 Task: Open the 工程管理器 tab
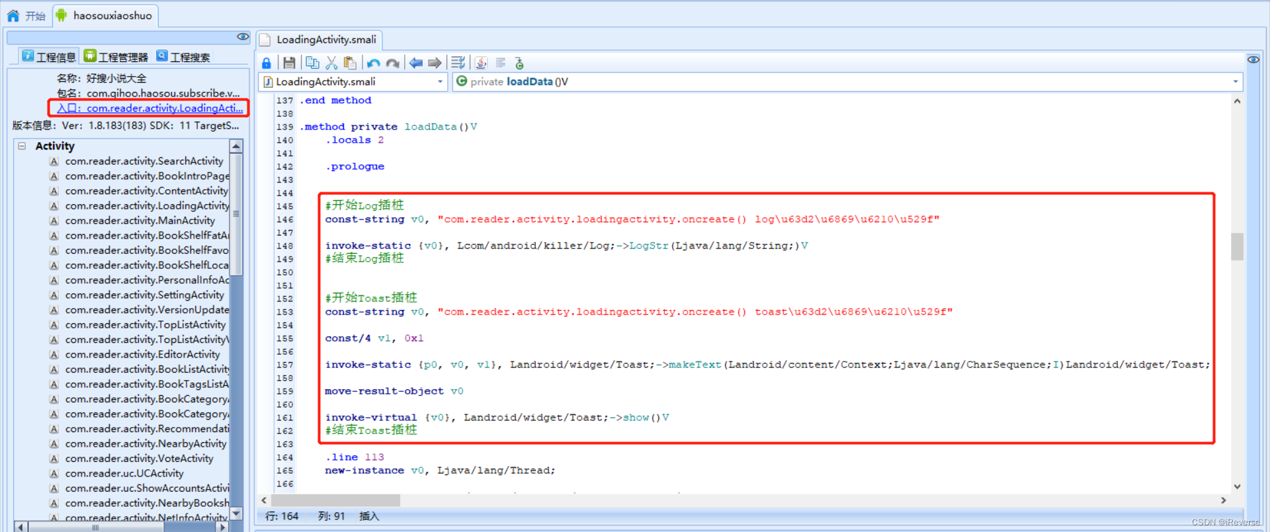pos(116,57)
